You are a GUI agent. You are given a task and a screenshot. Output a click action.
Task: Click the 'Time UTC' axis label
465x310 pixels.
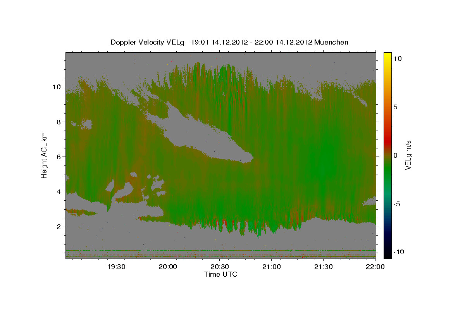tap(220, 274)
